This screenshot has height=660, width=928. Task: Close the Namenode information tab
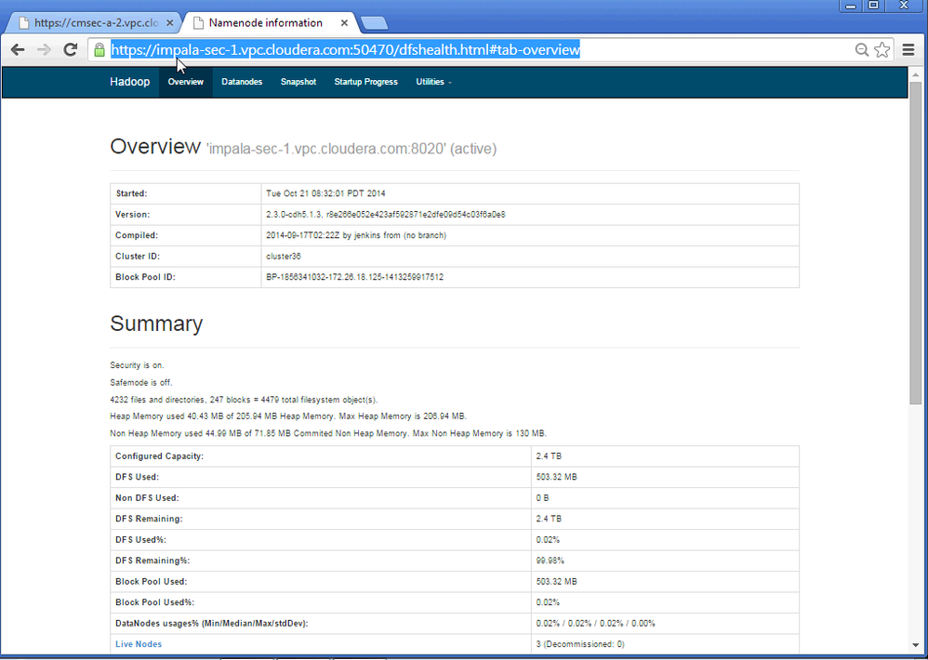(344, 23)
